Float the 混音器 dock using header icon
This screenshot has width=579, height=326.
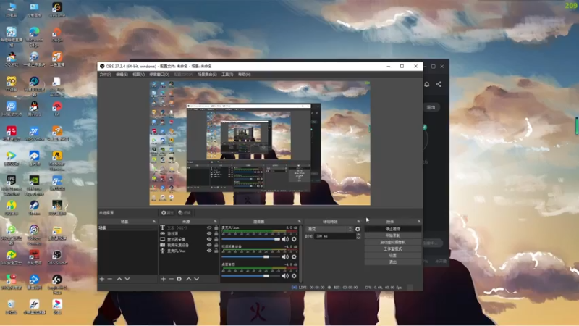[x=300, y=222]
